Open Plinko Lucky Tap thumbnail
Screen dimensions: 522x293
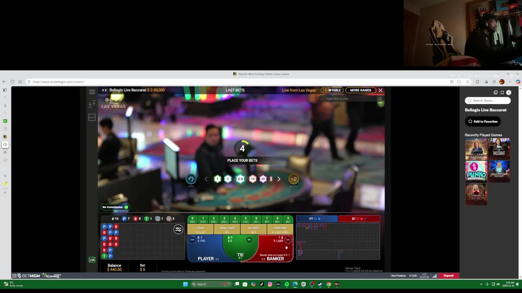pyautogui.click(x=476, y=171)
